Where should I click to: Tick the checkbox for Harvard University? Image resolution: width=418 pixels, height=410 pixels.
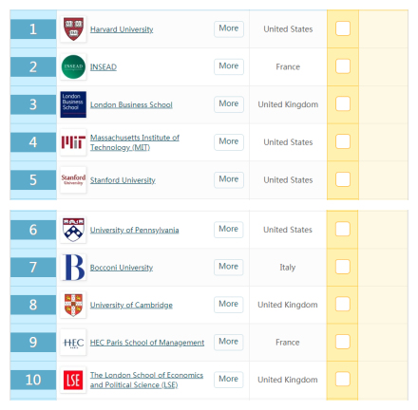coord(343,28)
